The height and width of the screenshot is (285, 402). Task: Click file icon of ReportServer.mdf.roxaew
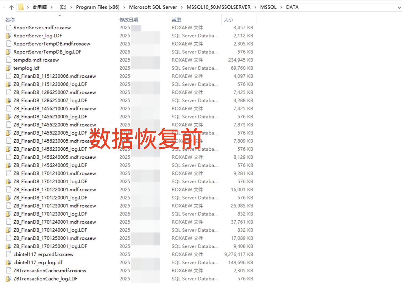pyautogui.click(x=9, y=28)
